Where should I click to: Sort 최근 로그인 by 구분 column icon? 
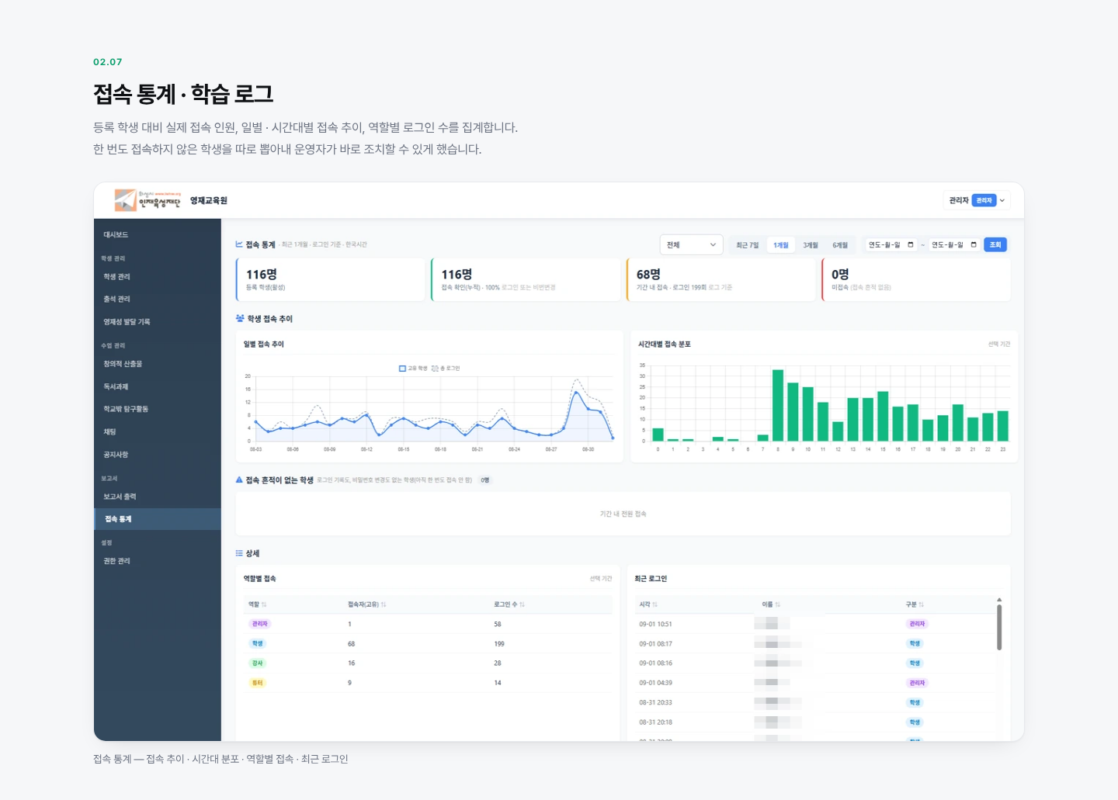tap(921, 604)
